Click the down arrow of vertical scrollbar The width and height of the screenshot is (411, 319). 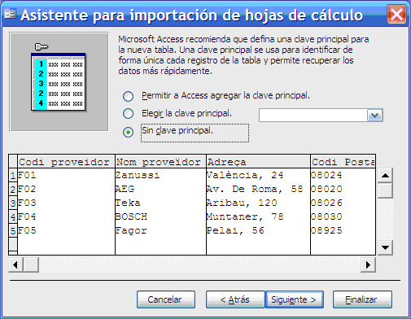(385, 247)
